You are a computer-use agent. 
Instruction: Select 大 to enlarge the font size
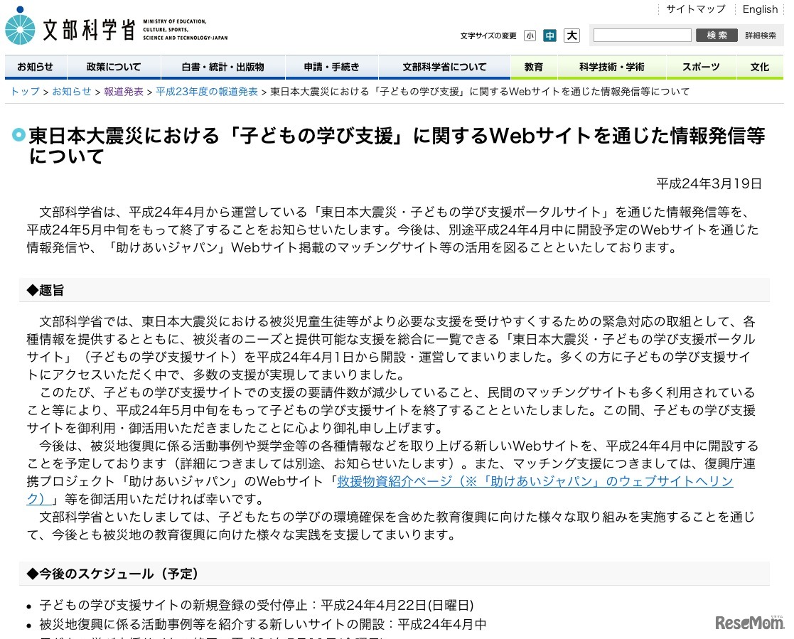coord(572,35)
